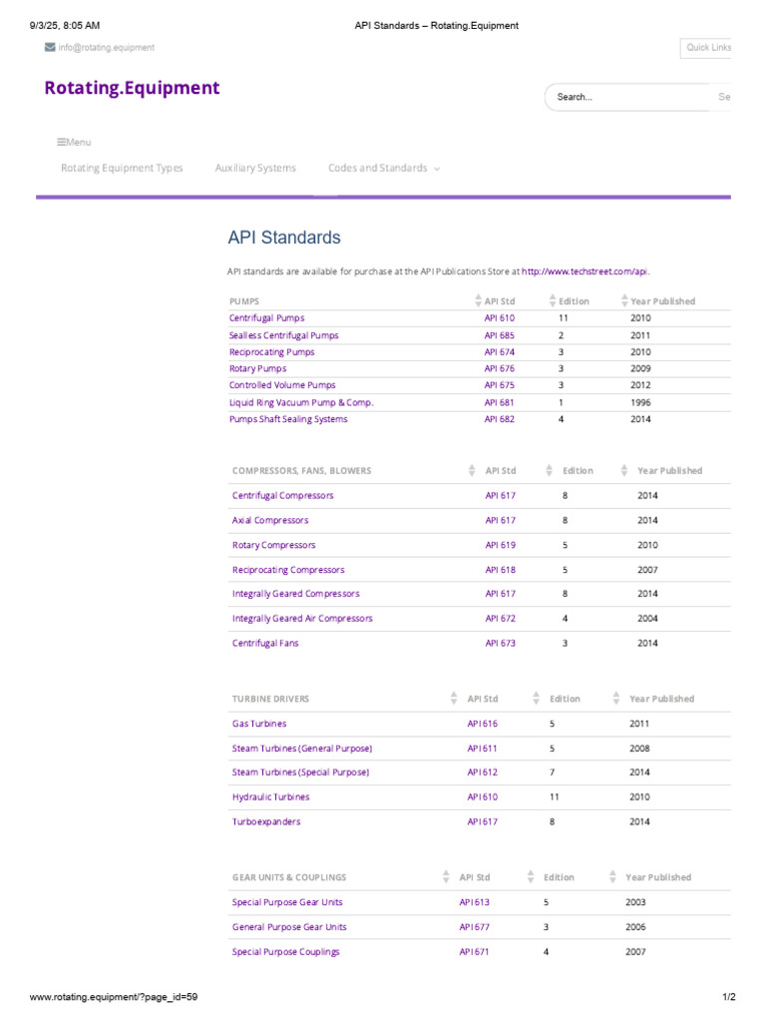Image resolution: width=766 pixels, height=1022 pixels.
Task: Open Gas Turbines link
Action: click(259, 724)
